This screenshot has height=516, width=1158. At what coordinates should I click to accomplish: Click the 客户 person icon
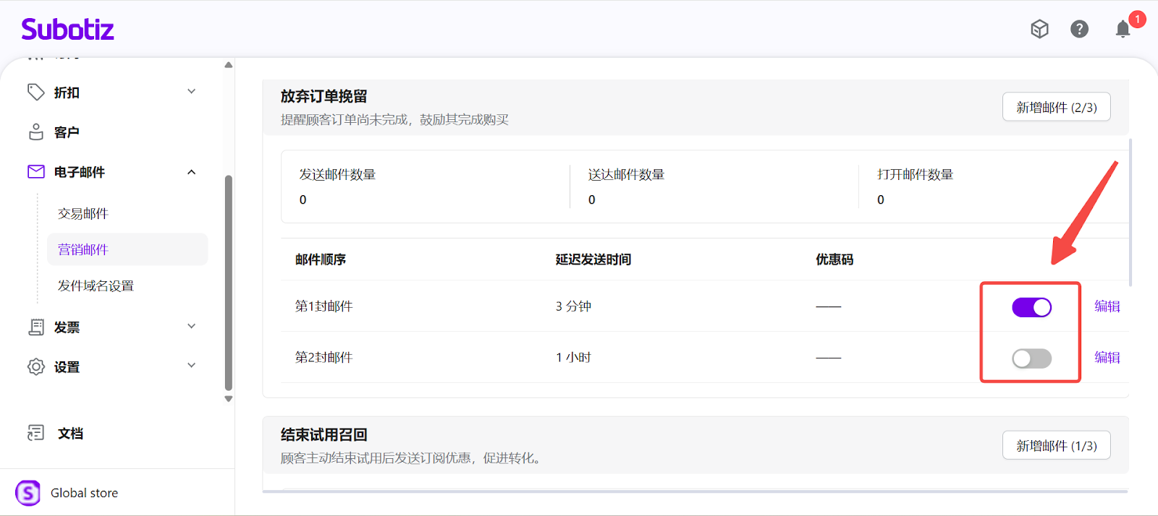tap(35, 132)
